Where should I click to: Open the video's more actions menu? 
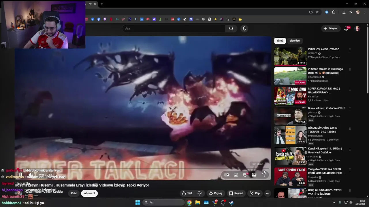268,193
